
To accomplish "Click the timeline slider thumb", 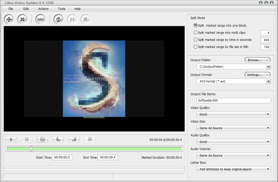I will 31,149.
